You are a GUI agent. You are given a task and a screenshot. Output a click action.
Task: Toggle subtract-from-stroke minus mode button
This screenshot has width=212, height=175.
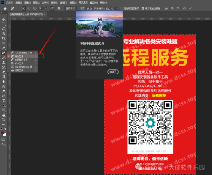29,8
